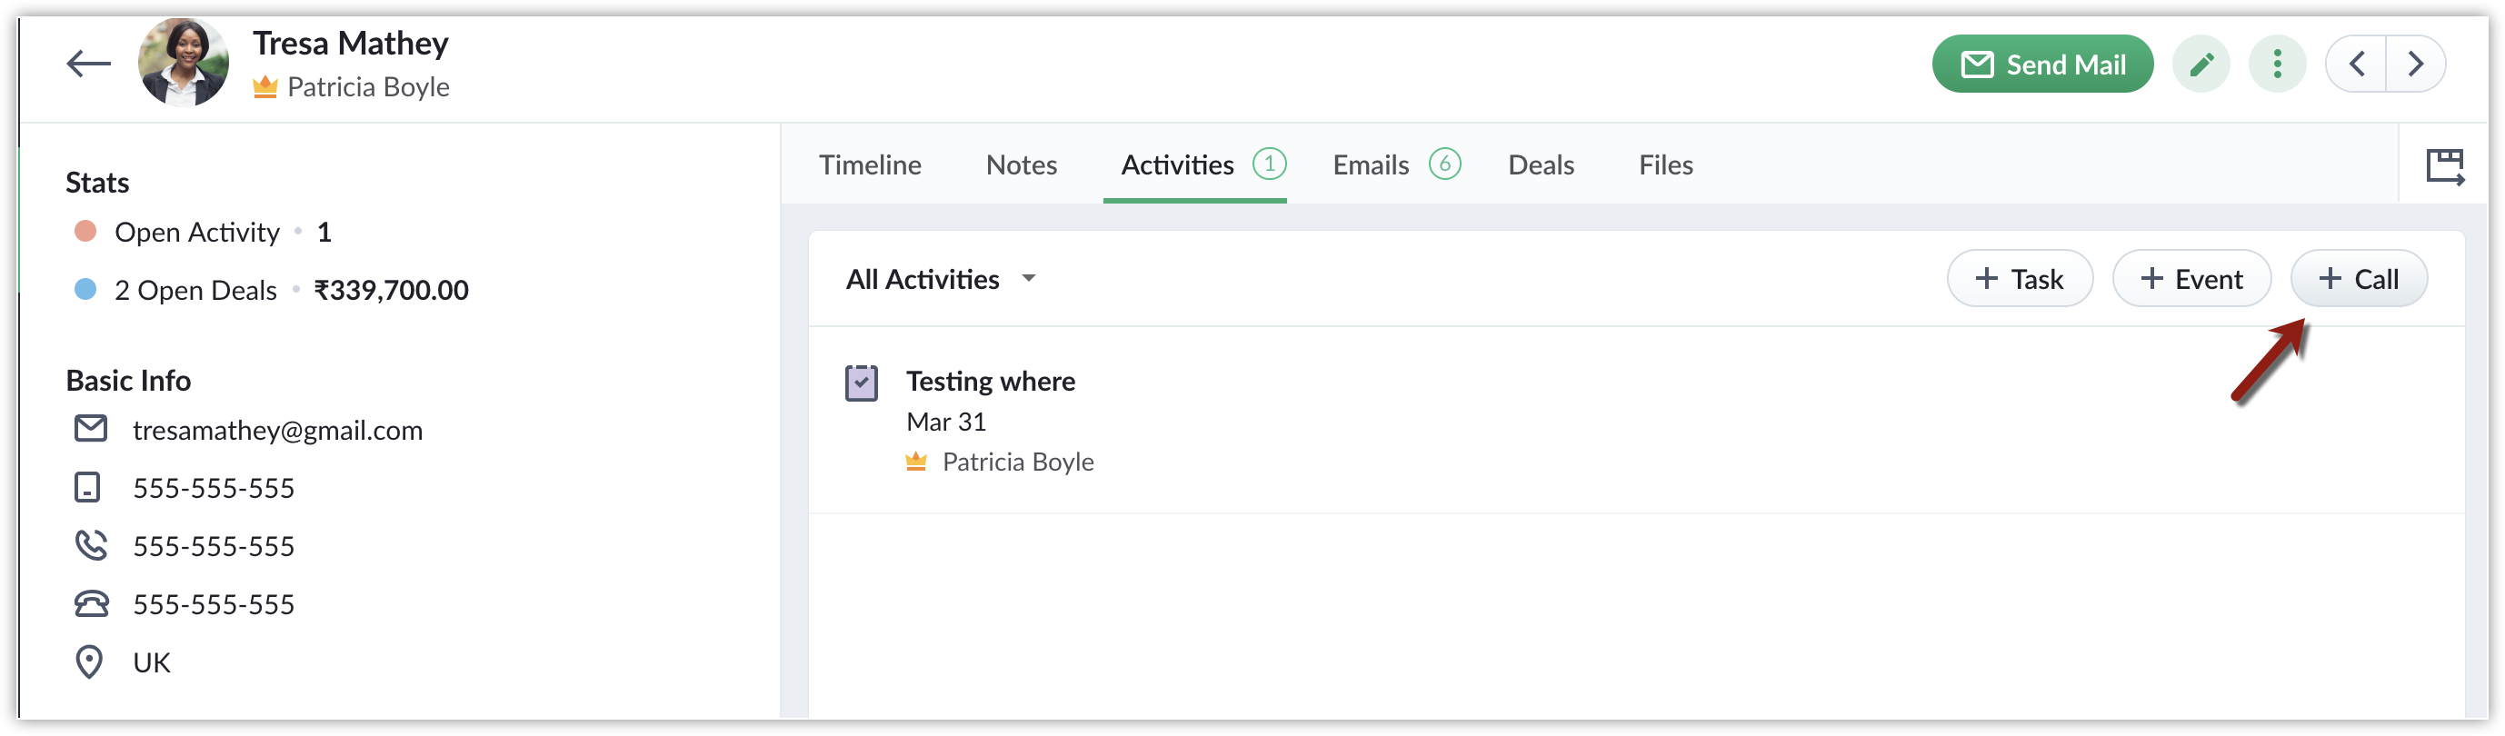Image resolution: width=2505 pixels, height=736 pixels.
Task: Add a new Event activity
Action: click(2191, 279)
